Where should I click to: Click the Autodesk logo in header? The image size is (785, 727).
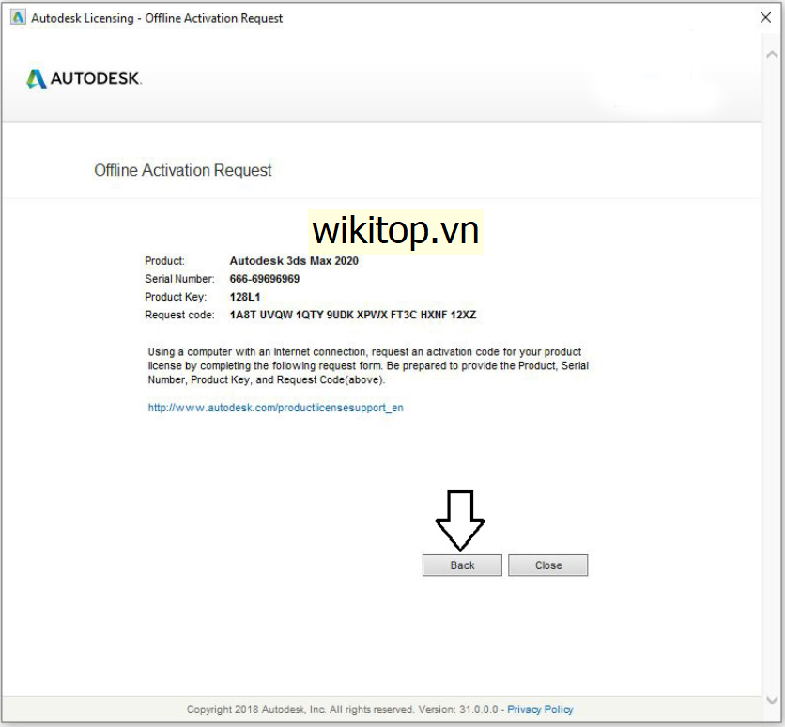[x=85, y=79]
